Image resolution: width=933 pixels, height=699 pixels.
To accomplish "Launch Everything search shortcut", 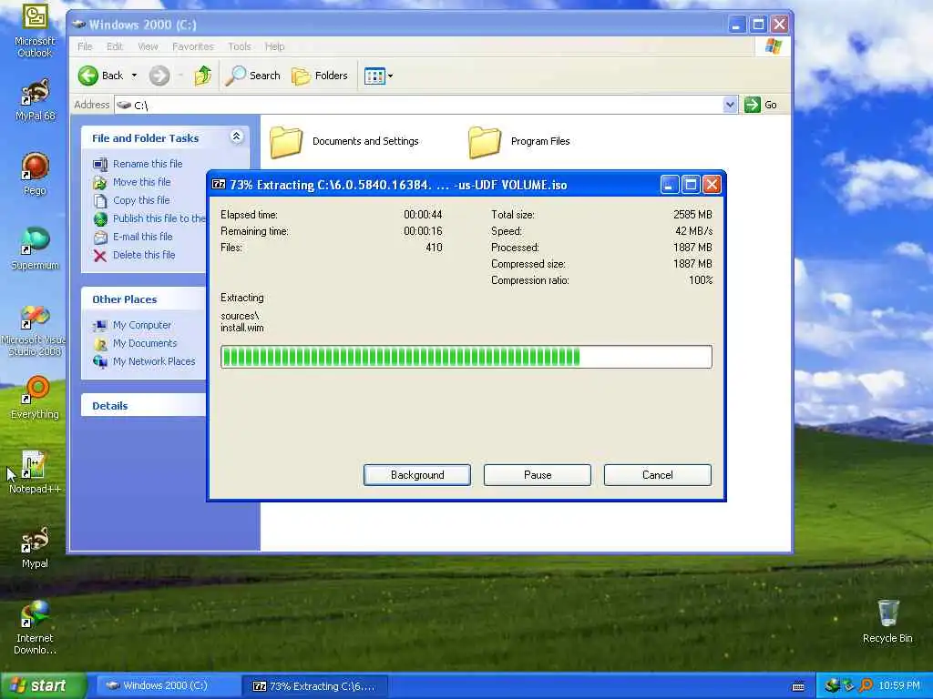I will tap(35, 397).
